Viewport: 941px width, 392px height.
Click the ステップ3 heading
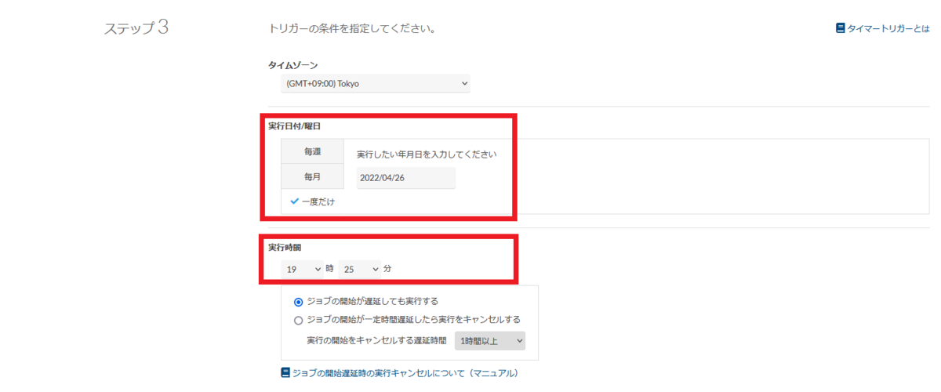coord(136,28)
